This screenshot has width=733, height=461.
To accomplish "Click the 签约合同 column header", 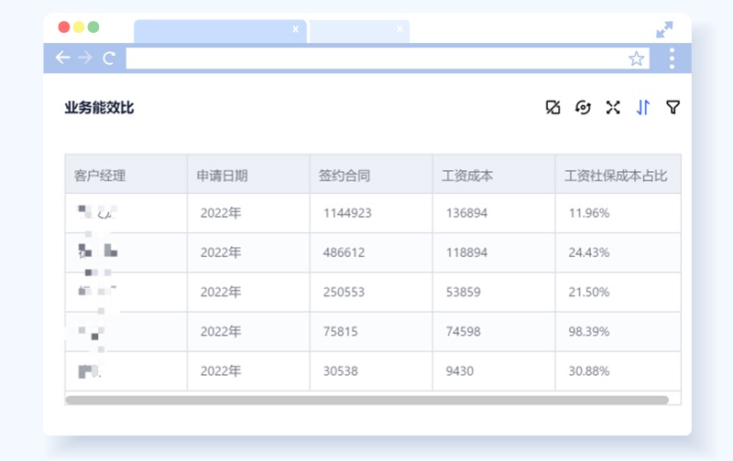I will (x=345, y=175).
